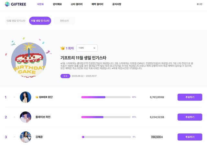This screenshot has width=207, height=147.
Task: Open the 스타 갤러리 page
Action: [77, 4]
